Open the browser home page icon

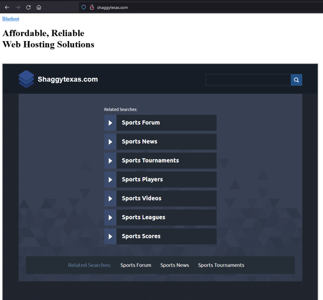pos(38,7)
